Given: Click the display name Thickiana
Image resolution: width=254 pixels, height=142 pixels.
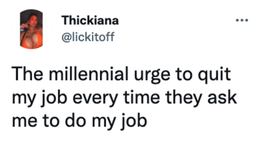Looking at the screenshot, I should coord(90,21).
